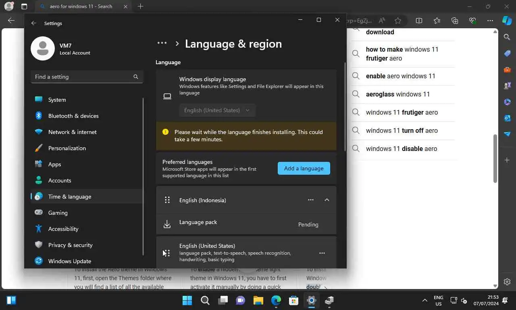This screenshot has width=516, height=310.
Task: Toggle Edge split screen icon
Action: pos(419,21)
